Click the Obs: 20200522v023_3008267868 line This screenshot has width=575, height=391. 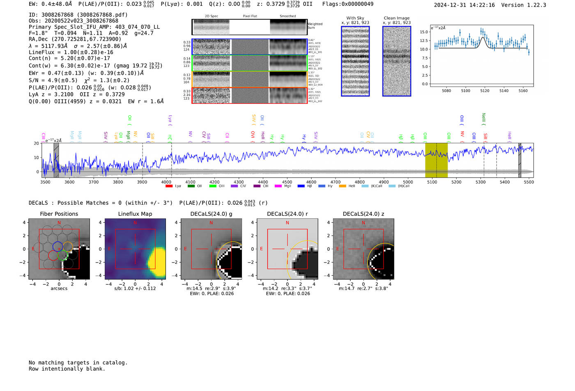[x=74, y=21]
